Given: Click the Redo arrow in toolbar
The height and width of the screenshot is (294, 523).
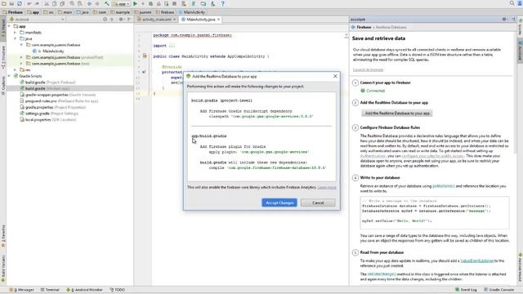Looking at the screenshot, I should click(37, 3).
